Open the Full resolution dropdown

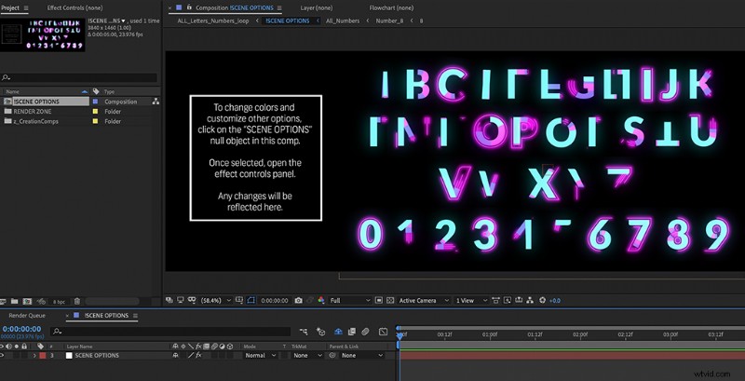click(350, 301)
